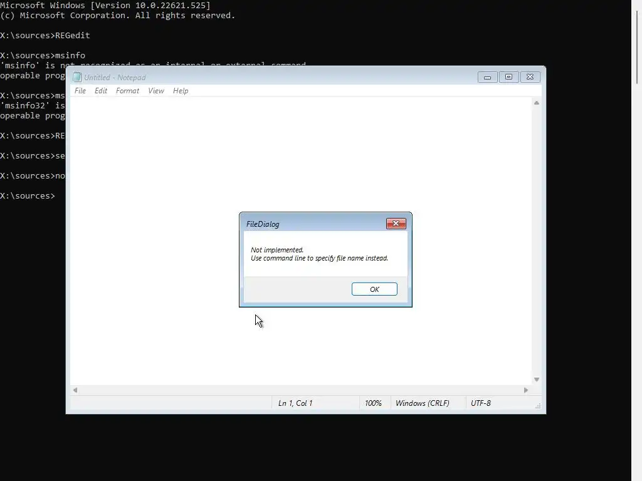Click the Ln 1, Col 1 status entry
642x481 pixels.
click(295, 403)
